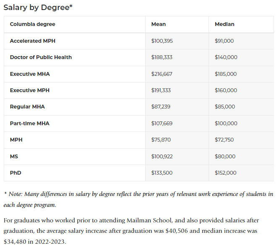The height and width of the screenshot is (250, 279).
Task: Click the $216,667 mean salary cell
Action: (162, 74)
